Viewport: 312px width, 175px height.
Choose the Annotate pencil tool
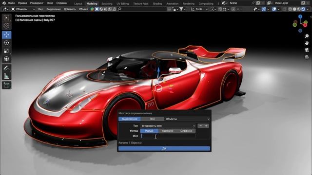[x=6, y=68]
